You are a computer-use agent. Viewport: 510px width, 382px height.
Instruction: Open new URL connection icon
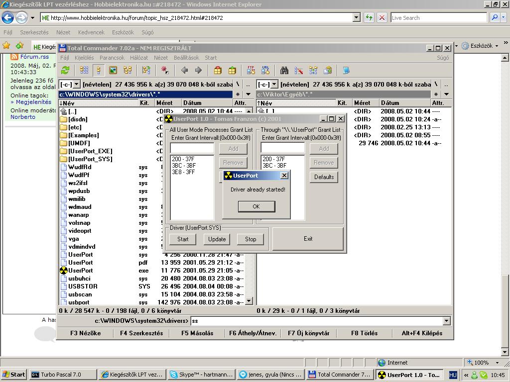point(265,70)
